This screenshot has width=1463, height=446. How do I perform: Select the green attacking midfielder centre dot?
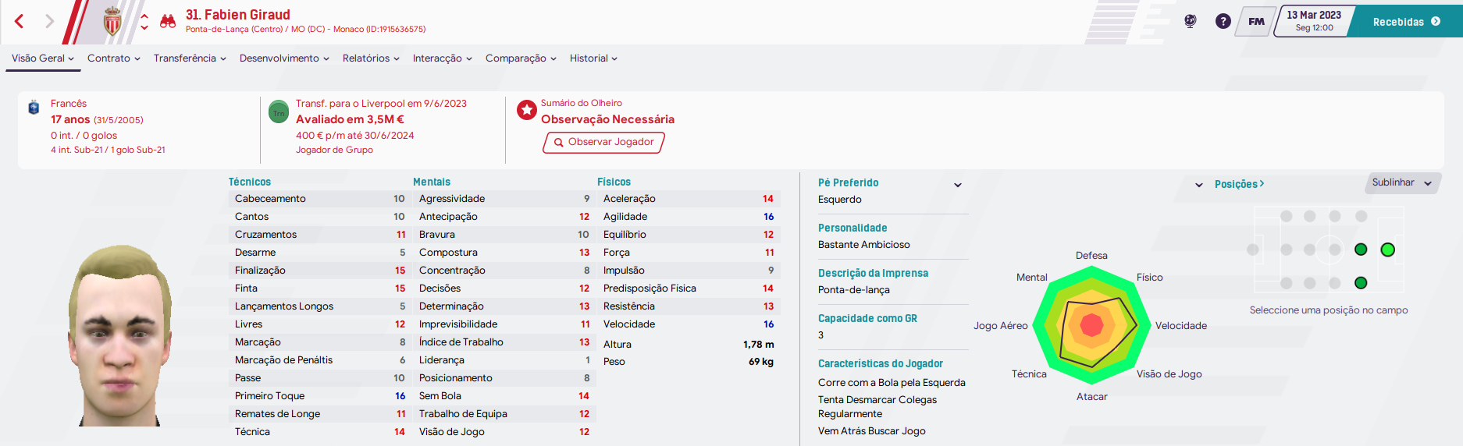[1361, 250]
